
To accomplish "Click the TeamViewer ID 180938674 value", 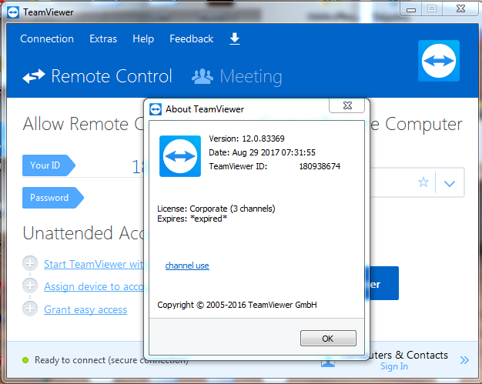I will coord(320,166).
